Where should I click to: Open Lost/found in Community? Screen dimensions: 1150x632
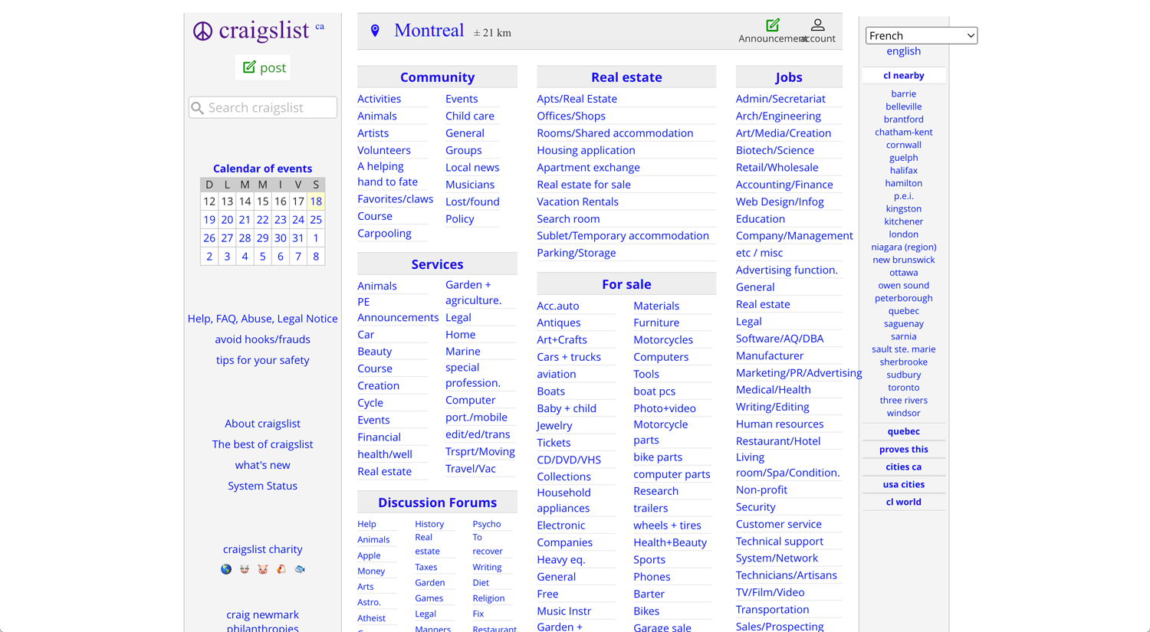(x=472, y=201)
